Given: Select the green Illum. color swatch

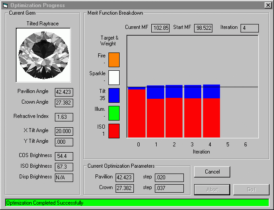Looking at the screenshot, I should click(x=114, y=113).
